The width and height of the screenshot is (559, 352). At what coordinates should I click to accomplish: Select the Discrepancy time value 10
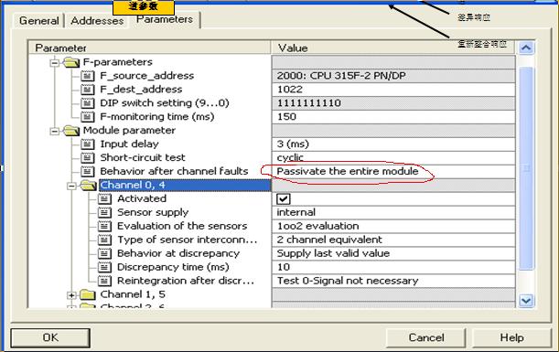[393, 267]
